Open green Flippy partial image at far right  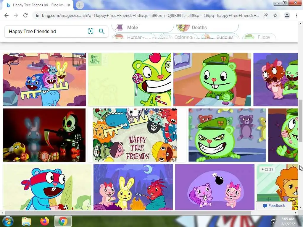click(x=283, y=135)
